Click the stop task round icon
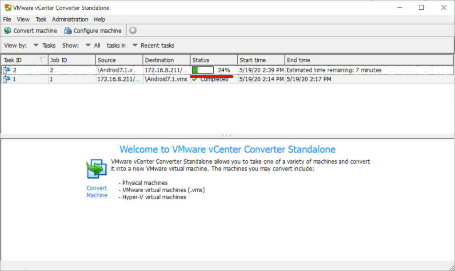This screenshot has width=455, height=271. [x=132, y=30]
